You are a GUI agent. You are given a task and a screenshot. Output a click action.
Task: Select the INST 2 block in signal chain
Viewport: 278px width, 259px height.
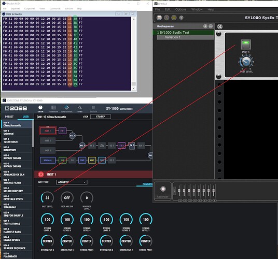[x=48, y=140]
